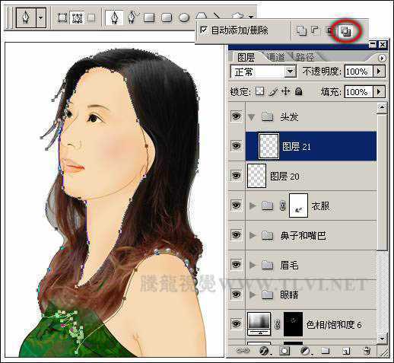This screenshot has width=394, height=363.
Task: Open the layers panel flyout menu
Action: (x=382, y=59)
